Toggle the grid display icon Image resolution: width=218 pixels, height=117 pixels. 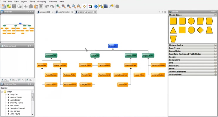coord(106,6)
